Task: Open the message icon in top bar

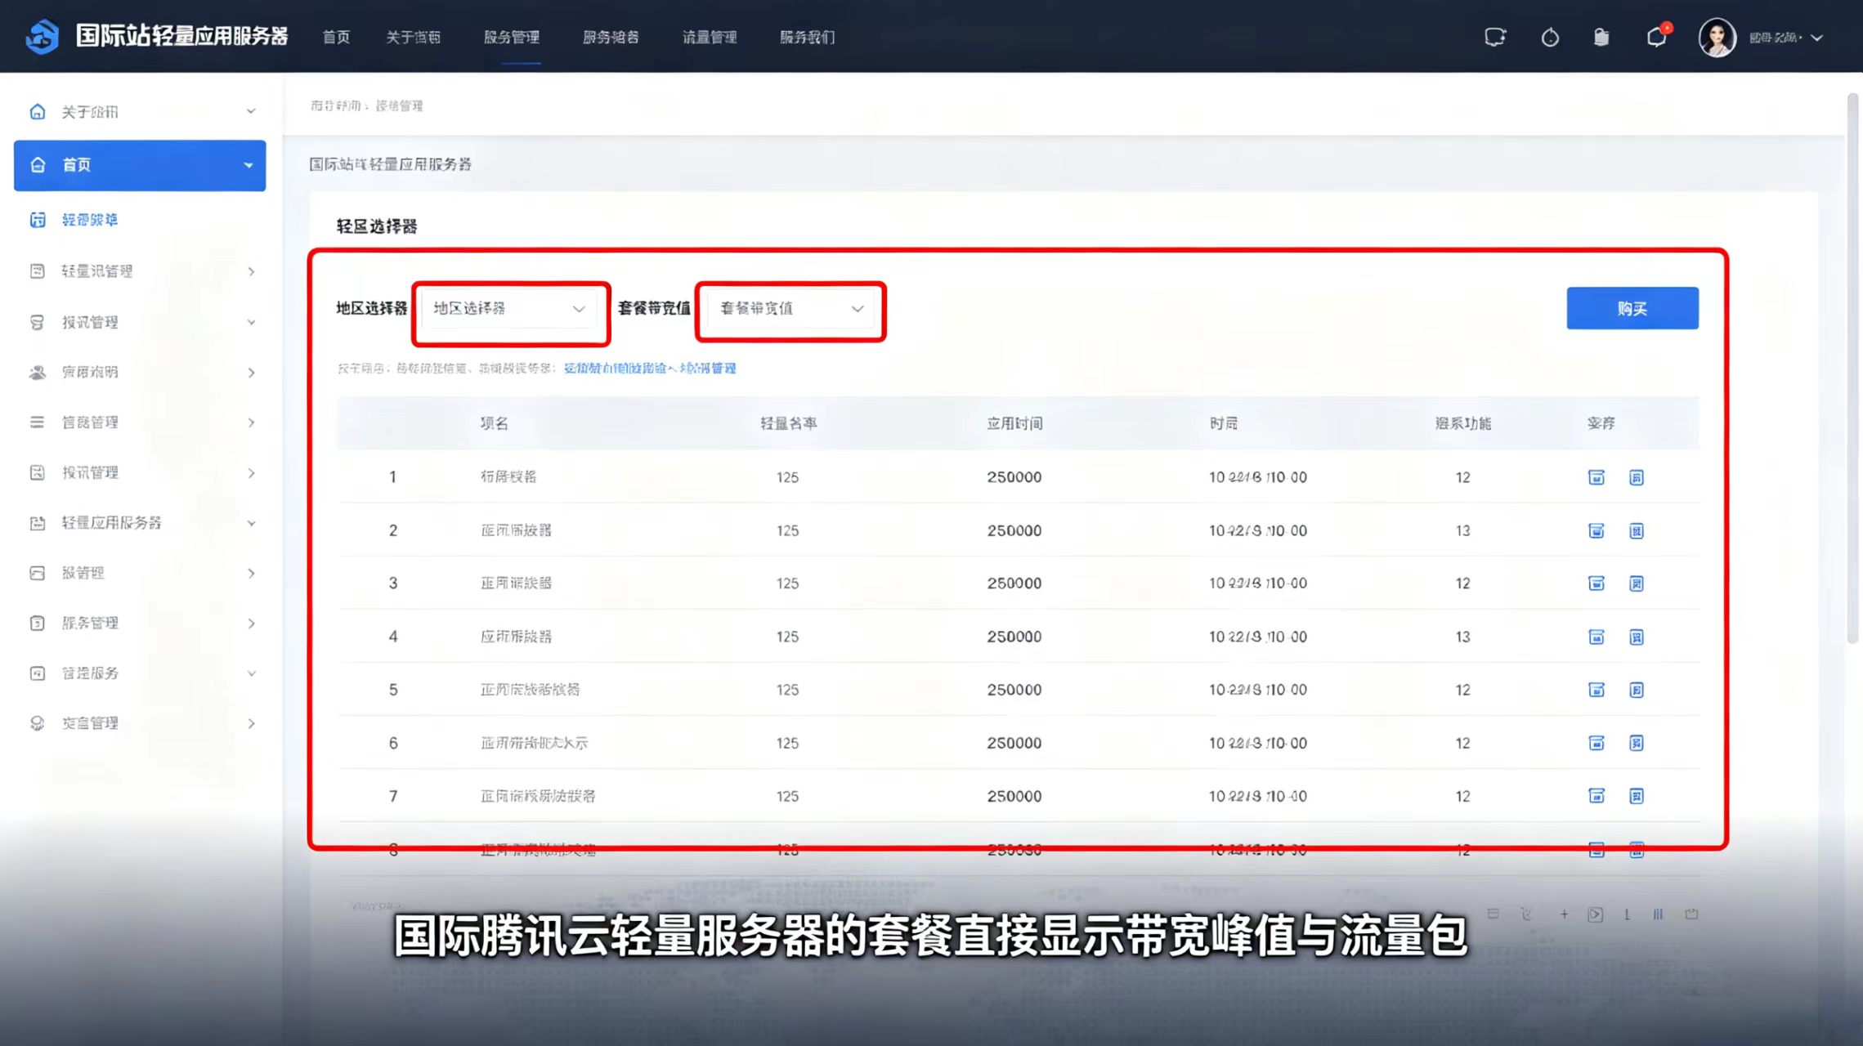Action: coord(1495,37)
